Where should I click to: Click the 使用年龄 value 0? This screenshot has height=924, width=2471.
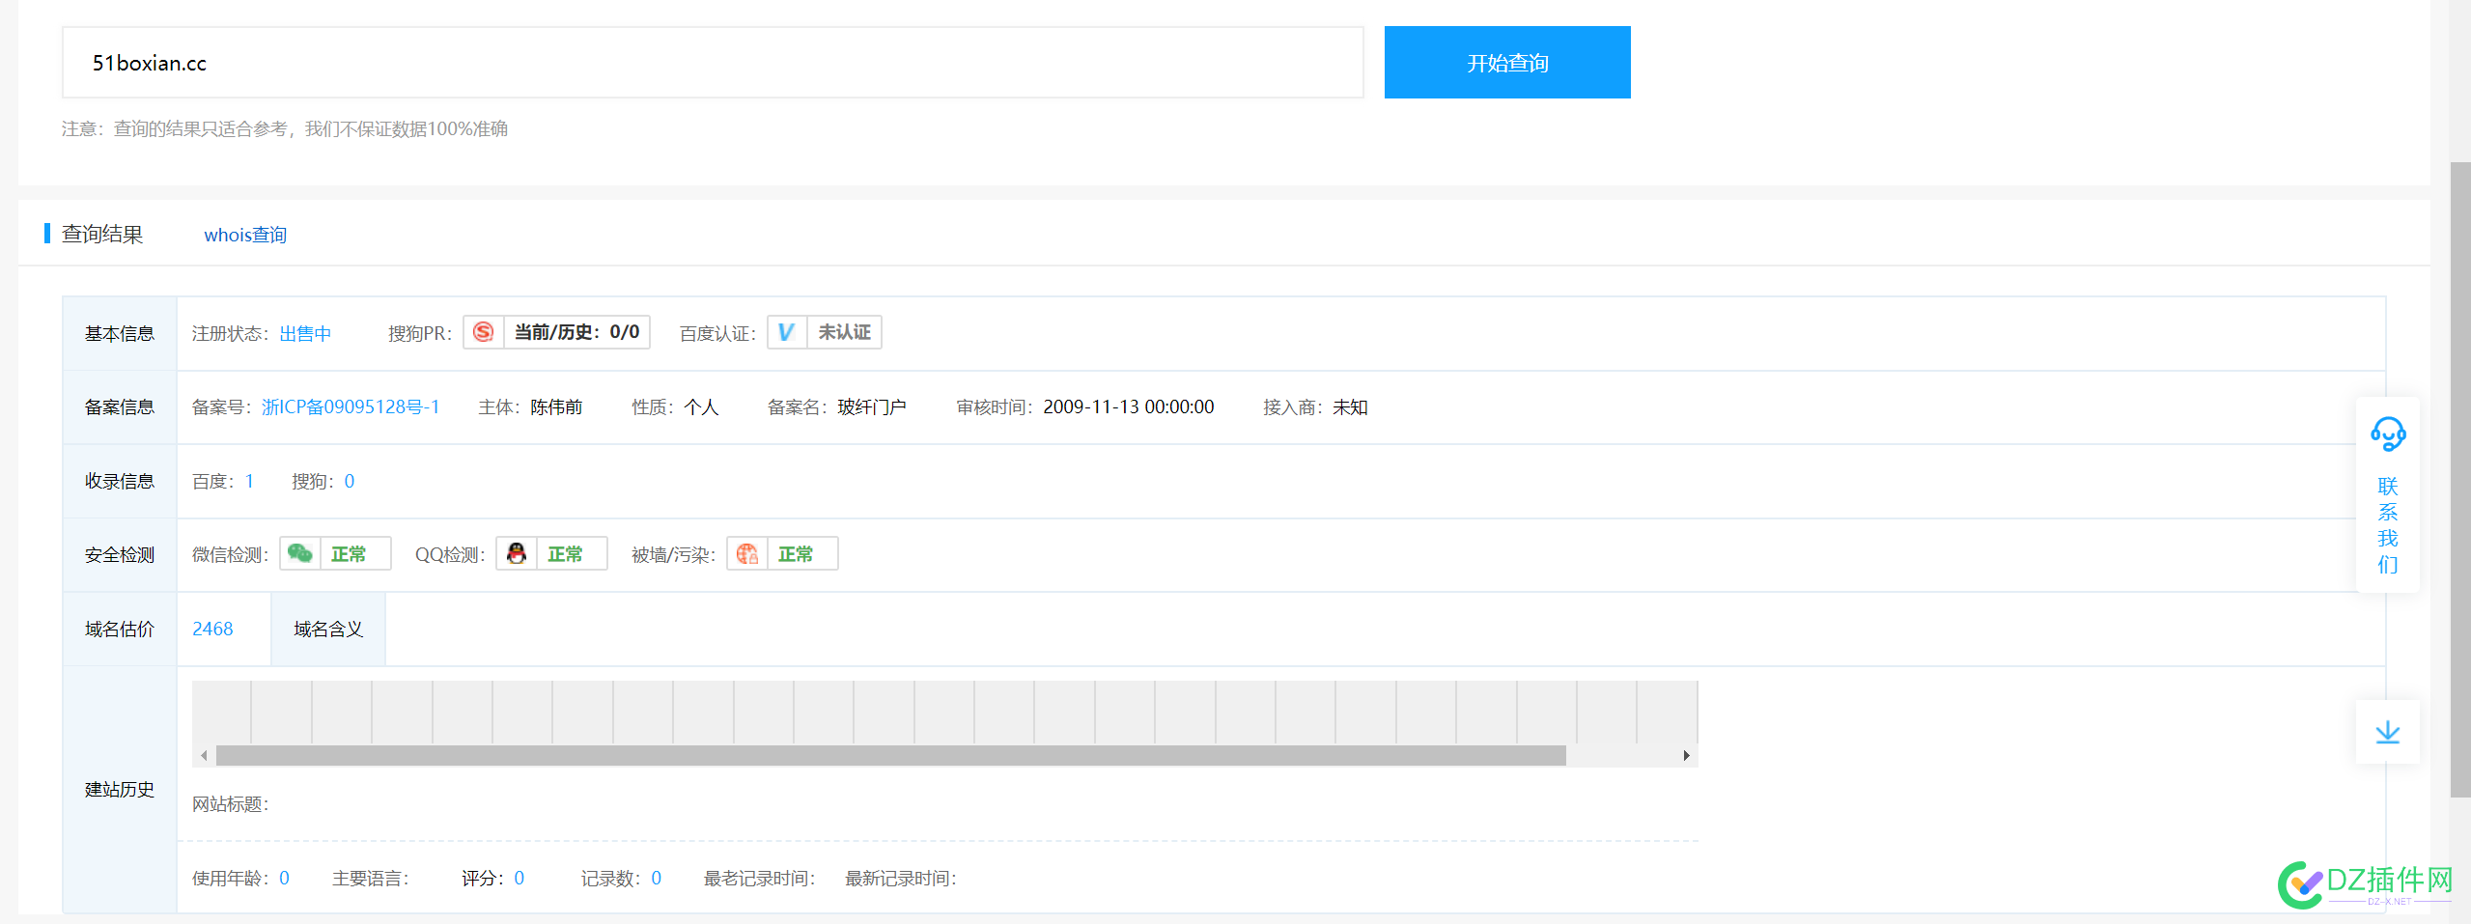(x=284, y=878)
